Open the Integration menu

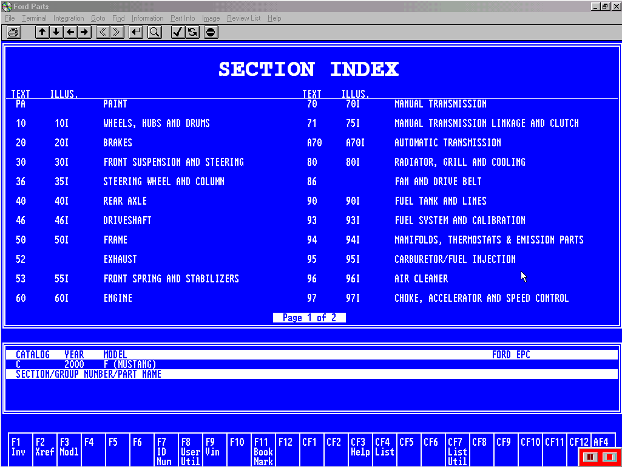69,18
